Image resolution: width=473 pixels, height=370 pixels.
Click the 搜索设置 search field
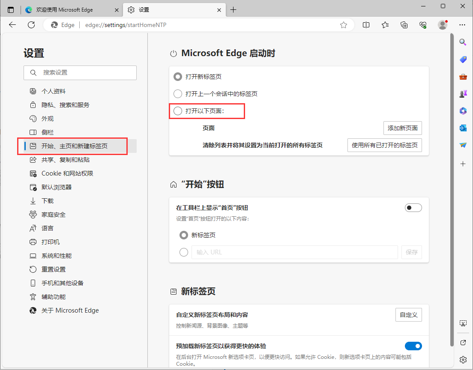pyautogui.click(x=80, y=73)
